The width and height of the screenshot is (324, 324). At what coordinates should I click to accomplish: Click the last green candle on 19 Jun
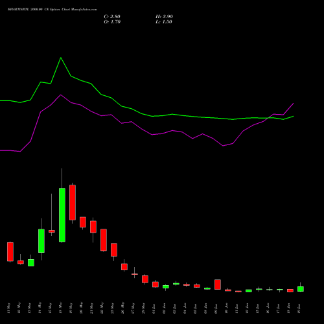[301, 289]
